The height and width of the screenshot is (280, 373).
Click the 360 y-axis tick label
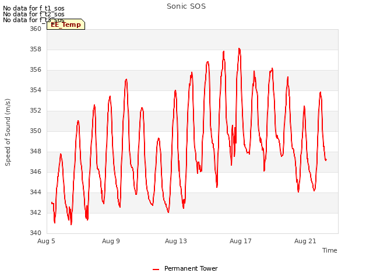[x=36, y=29]
